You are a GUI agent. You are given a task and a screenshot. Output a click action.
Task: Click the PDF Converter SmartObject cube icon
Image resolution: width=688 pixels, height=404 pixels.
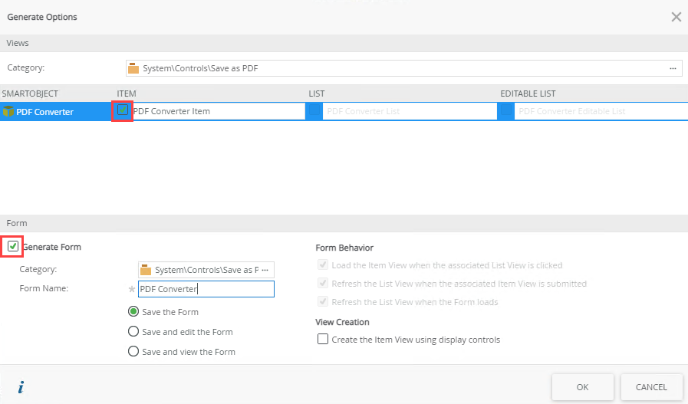click(x=8, y=112)
